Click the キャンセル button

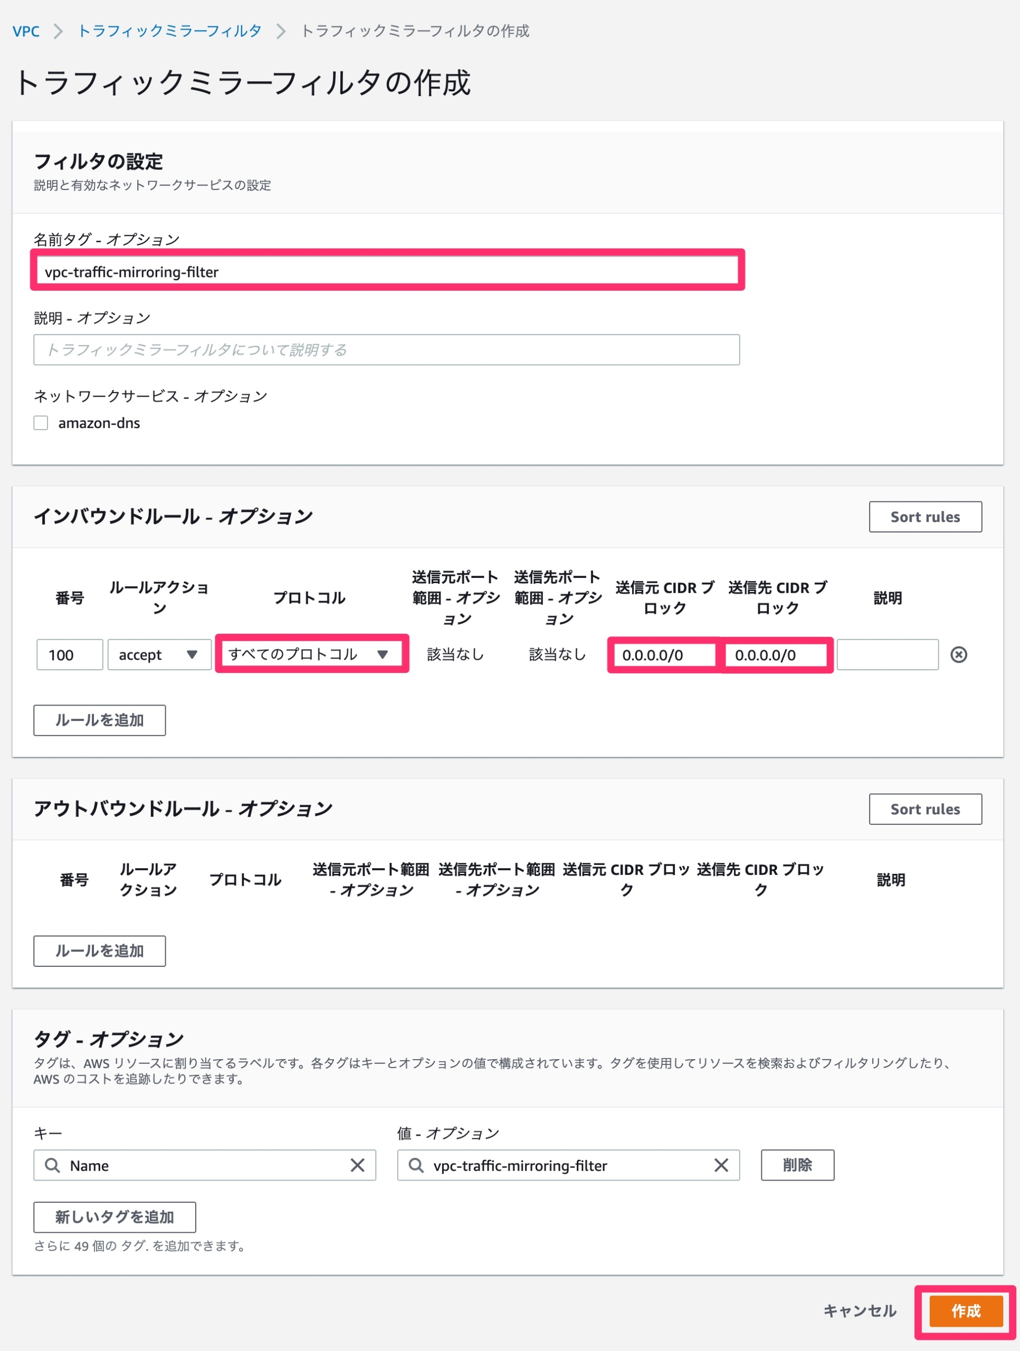point(860,1311)
